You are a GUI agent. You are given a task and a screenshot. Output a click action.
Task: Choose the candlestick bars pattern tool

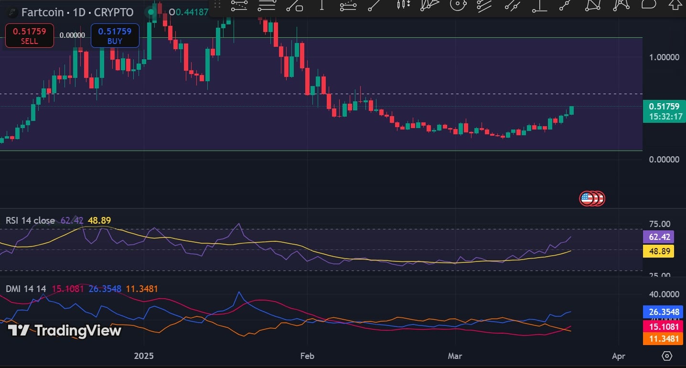[x=404, y=5]
